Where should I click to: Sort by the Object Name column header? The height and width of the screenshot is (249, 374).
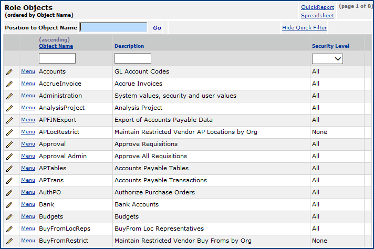pyautogui.click(x=56, y=46)
